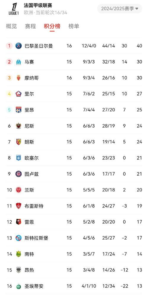The height and width of the screenshot is (298, 148).
Task: Tap the rank 1 position badge
Action: point(9,46)
